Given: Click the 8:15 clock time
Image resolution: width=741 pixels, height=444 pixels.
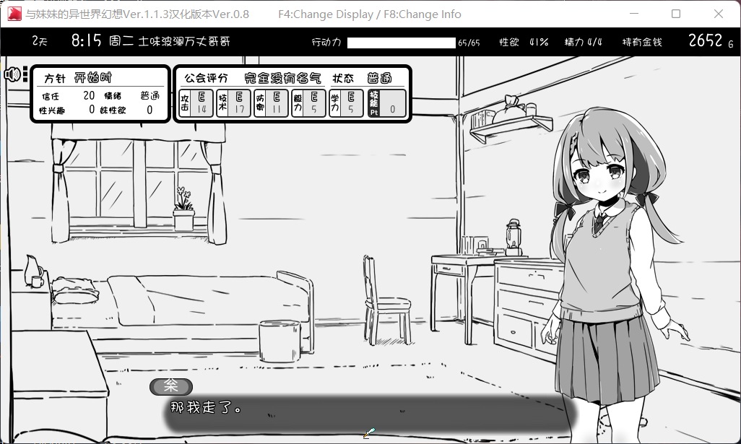Looking at the screenshot, I should [87, 40].
